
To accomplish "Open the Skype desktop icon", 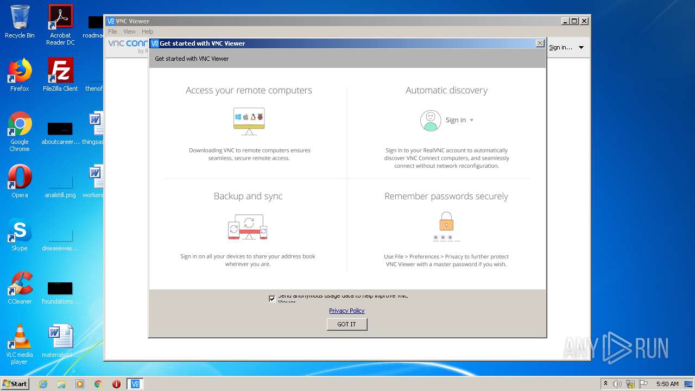I will coord(20,235).
